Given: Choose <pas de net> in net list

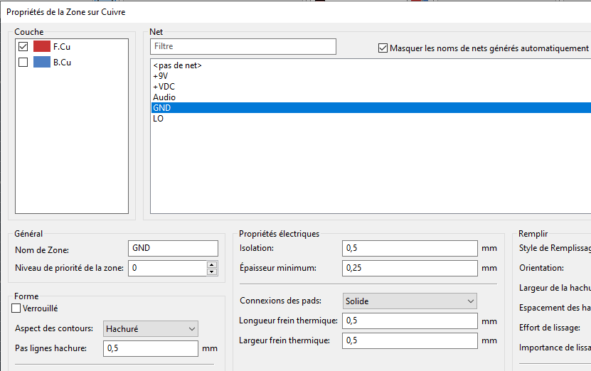Looking at the screenshot, I should (x=177, y=65).
